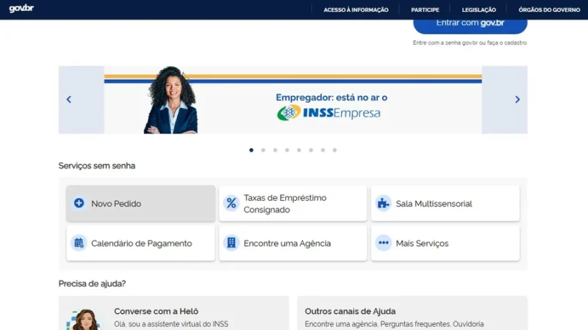The width and height of the screenshot is (588, 330).
Task: Open the Novo Pedido service label
Action: pos(116,204)
